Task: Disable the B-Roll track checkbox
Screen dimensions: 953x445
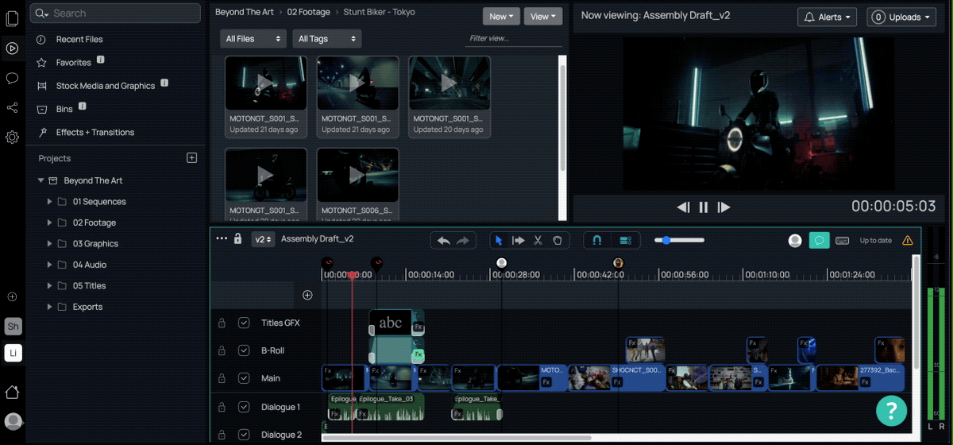Action: [244, 350]
